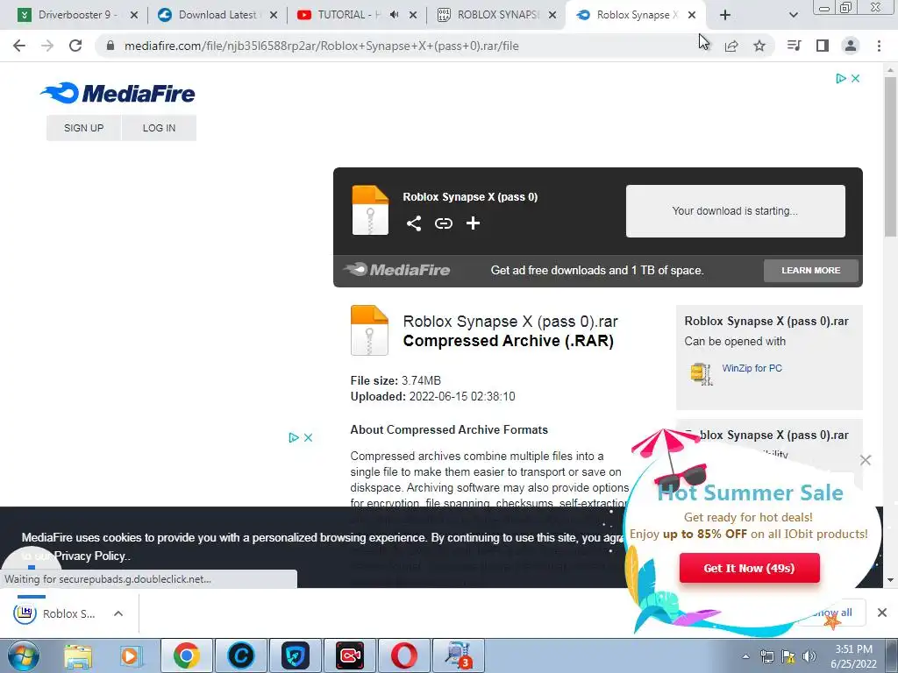
Task: Open the media control icon in toolbar
Action: coord(794,46)
